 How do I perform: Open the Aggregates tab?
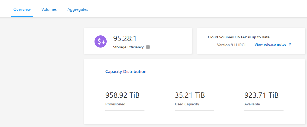pos(78,9)
